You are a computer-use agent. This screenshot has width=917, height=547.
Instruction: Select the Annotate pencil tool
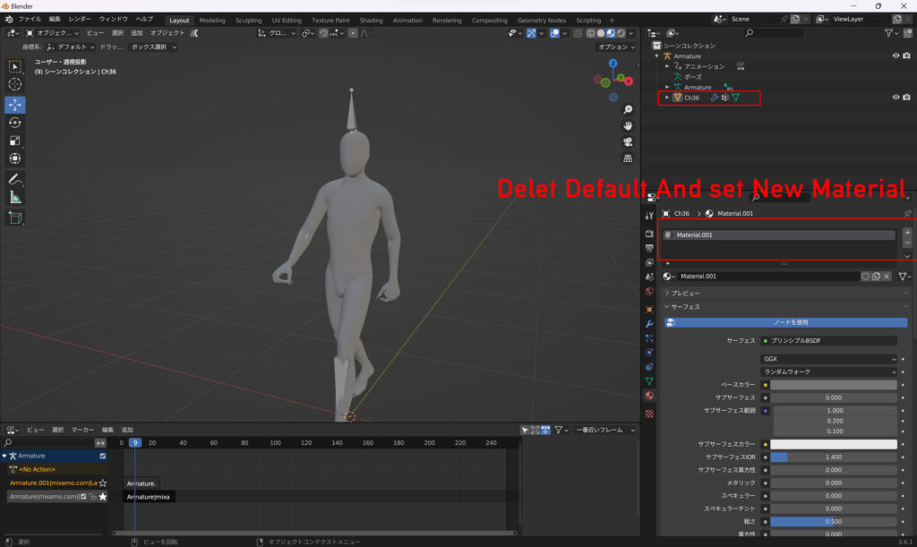tap(15, 179)
